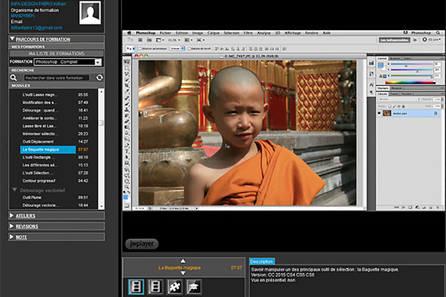Click the modules list vertical scrollbar

point(101,149)
